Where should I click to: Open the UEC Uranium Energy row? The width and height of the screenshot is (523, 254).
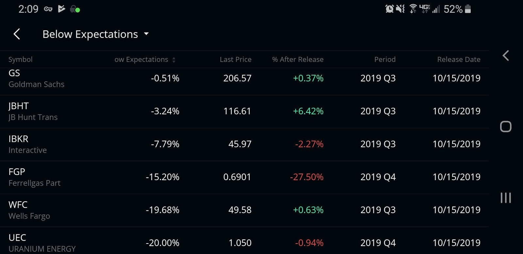tap(245, 241)
